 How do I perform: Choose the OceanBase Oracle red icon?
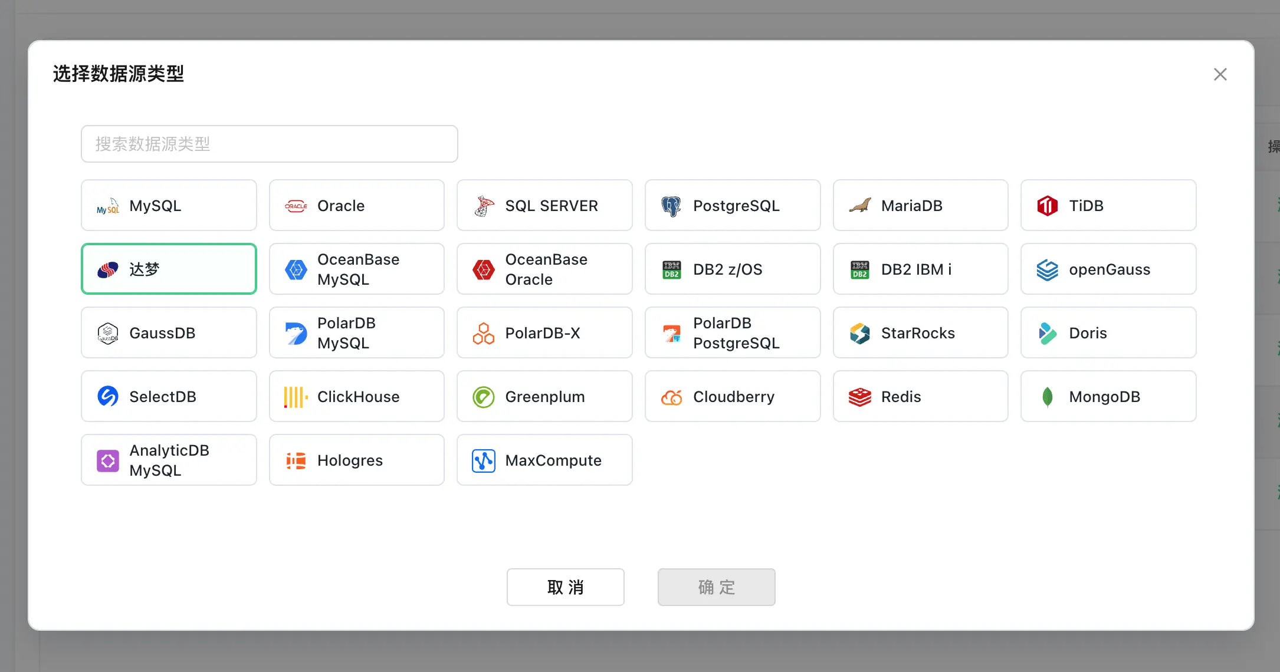tap(484, 269)
